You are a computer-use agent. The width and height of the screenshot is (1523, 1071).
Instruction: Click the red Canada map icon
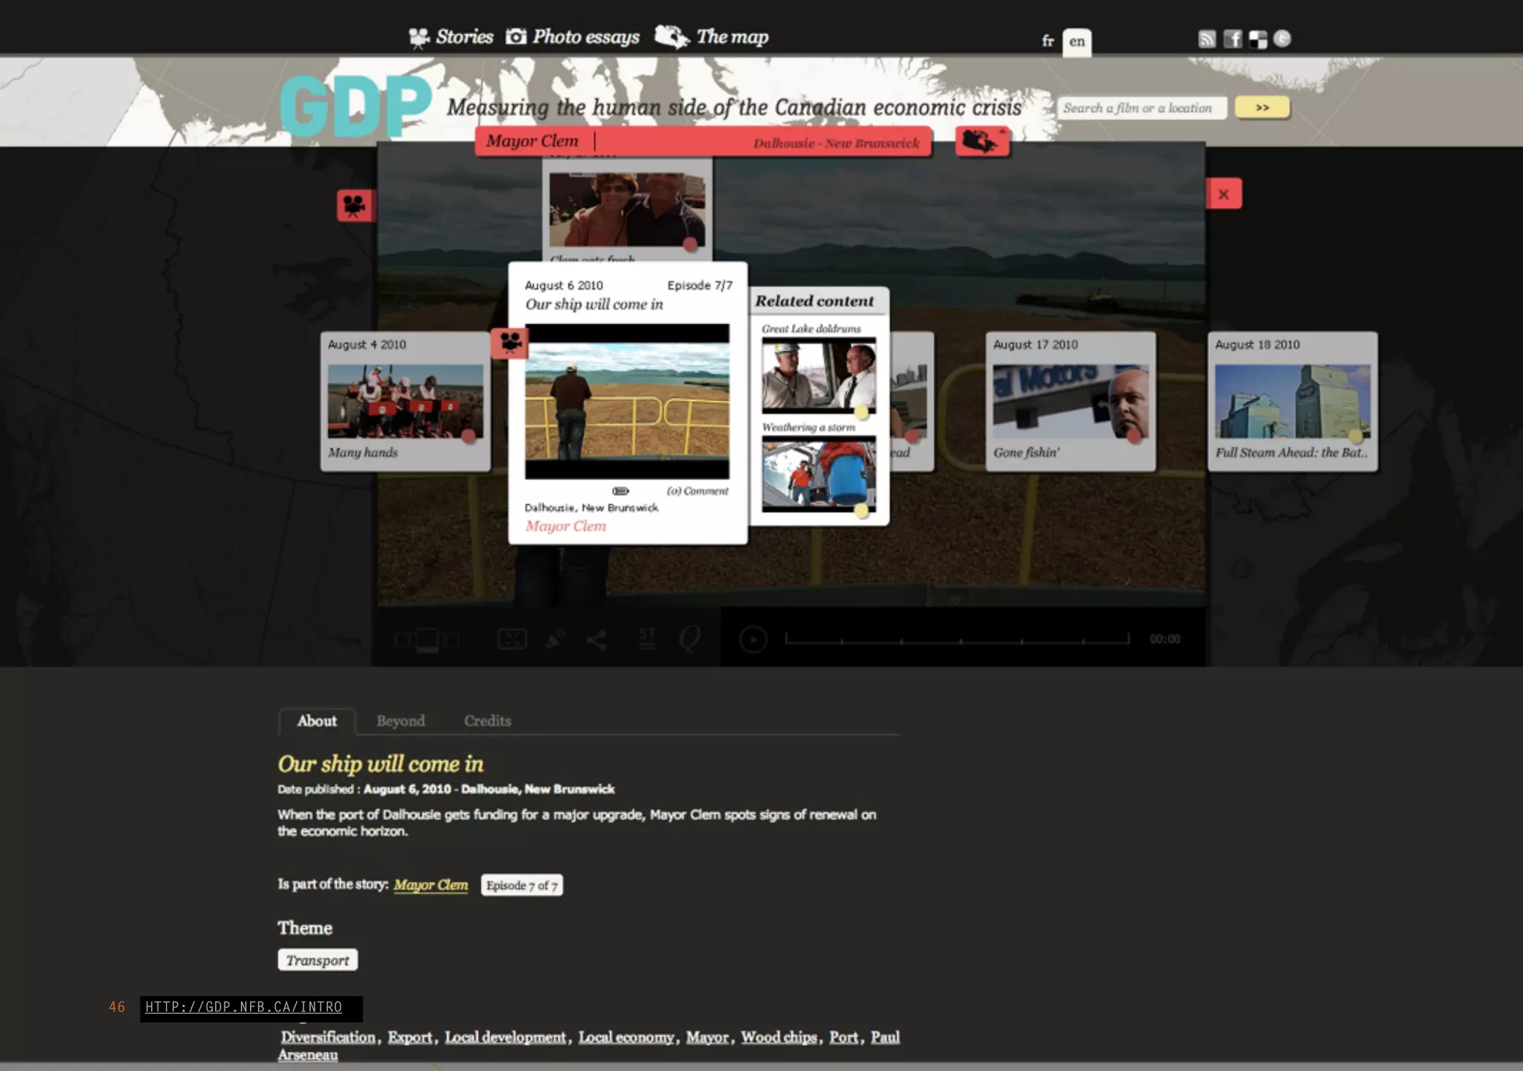coord(982,141)
